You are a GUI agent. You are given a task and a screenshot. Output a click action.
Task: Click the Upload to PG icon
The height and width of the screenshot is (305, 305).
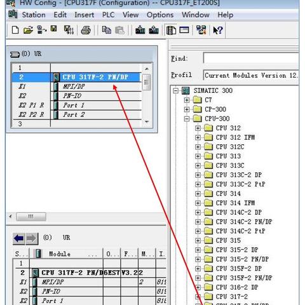pos(154,30)
